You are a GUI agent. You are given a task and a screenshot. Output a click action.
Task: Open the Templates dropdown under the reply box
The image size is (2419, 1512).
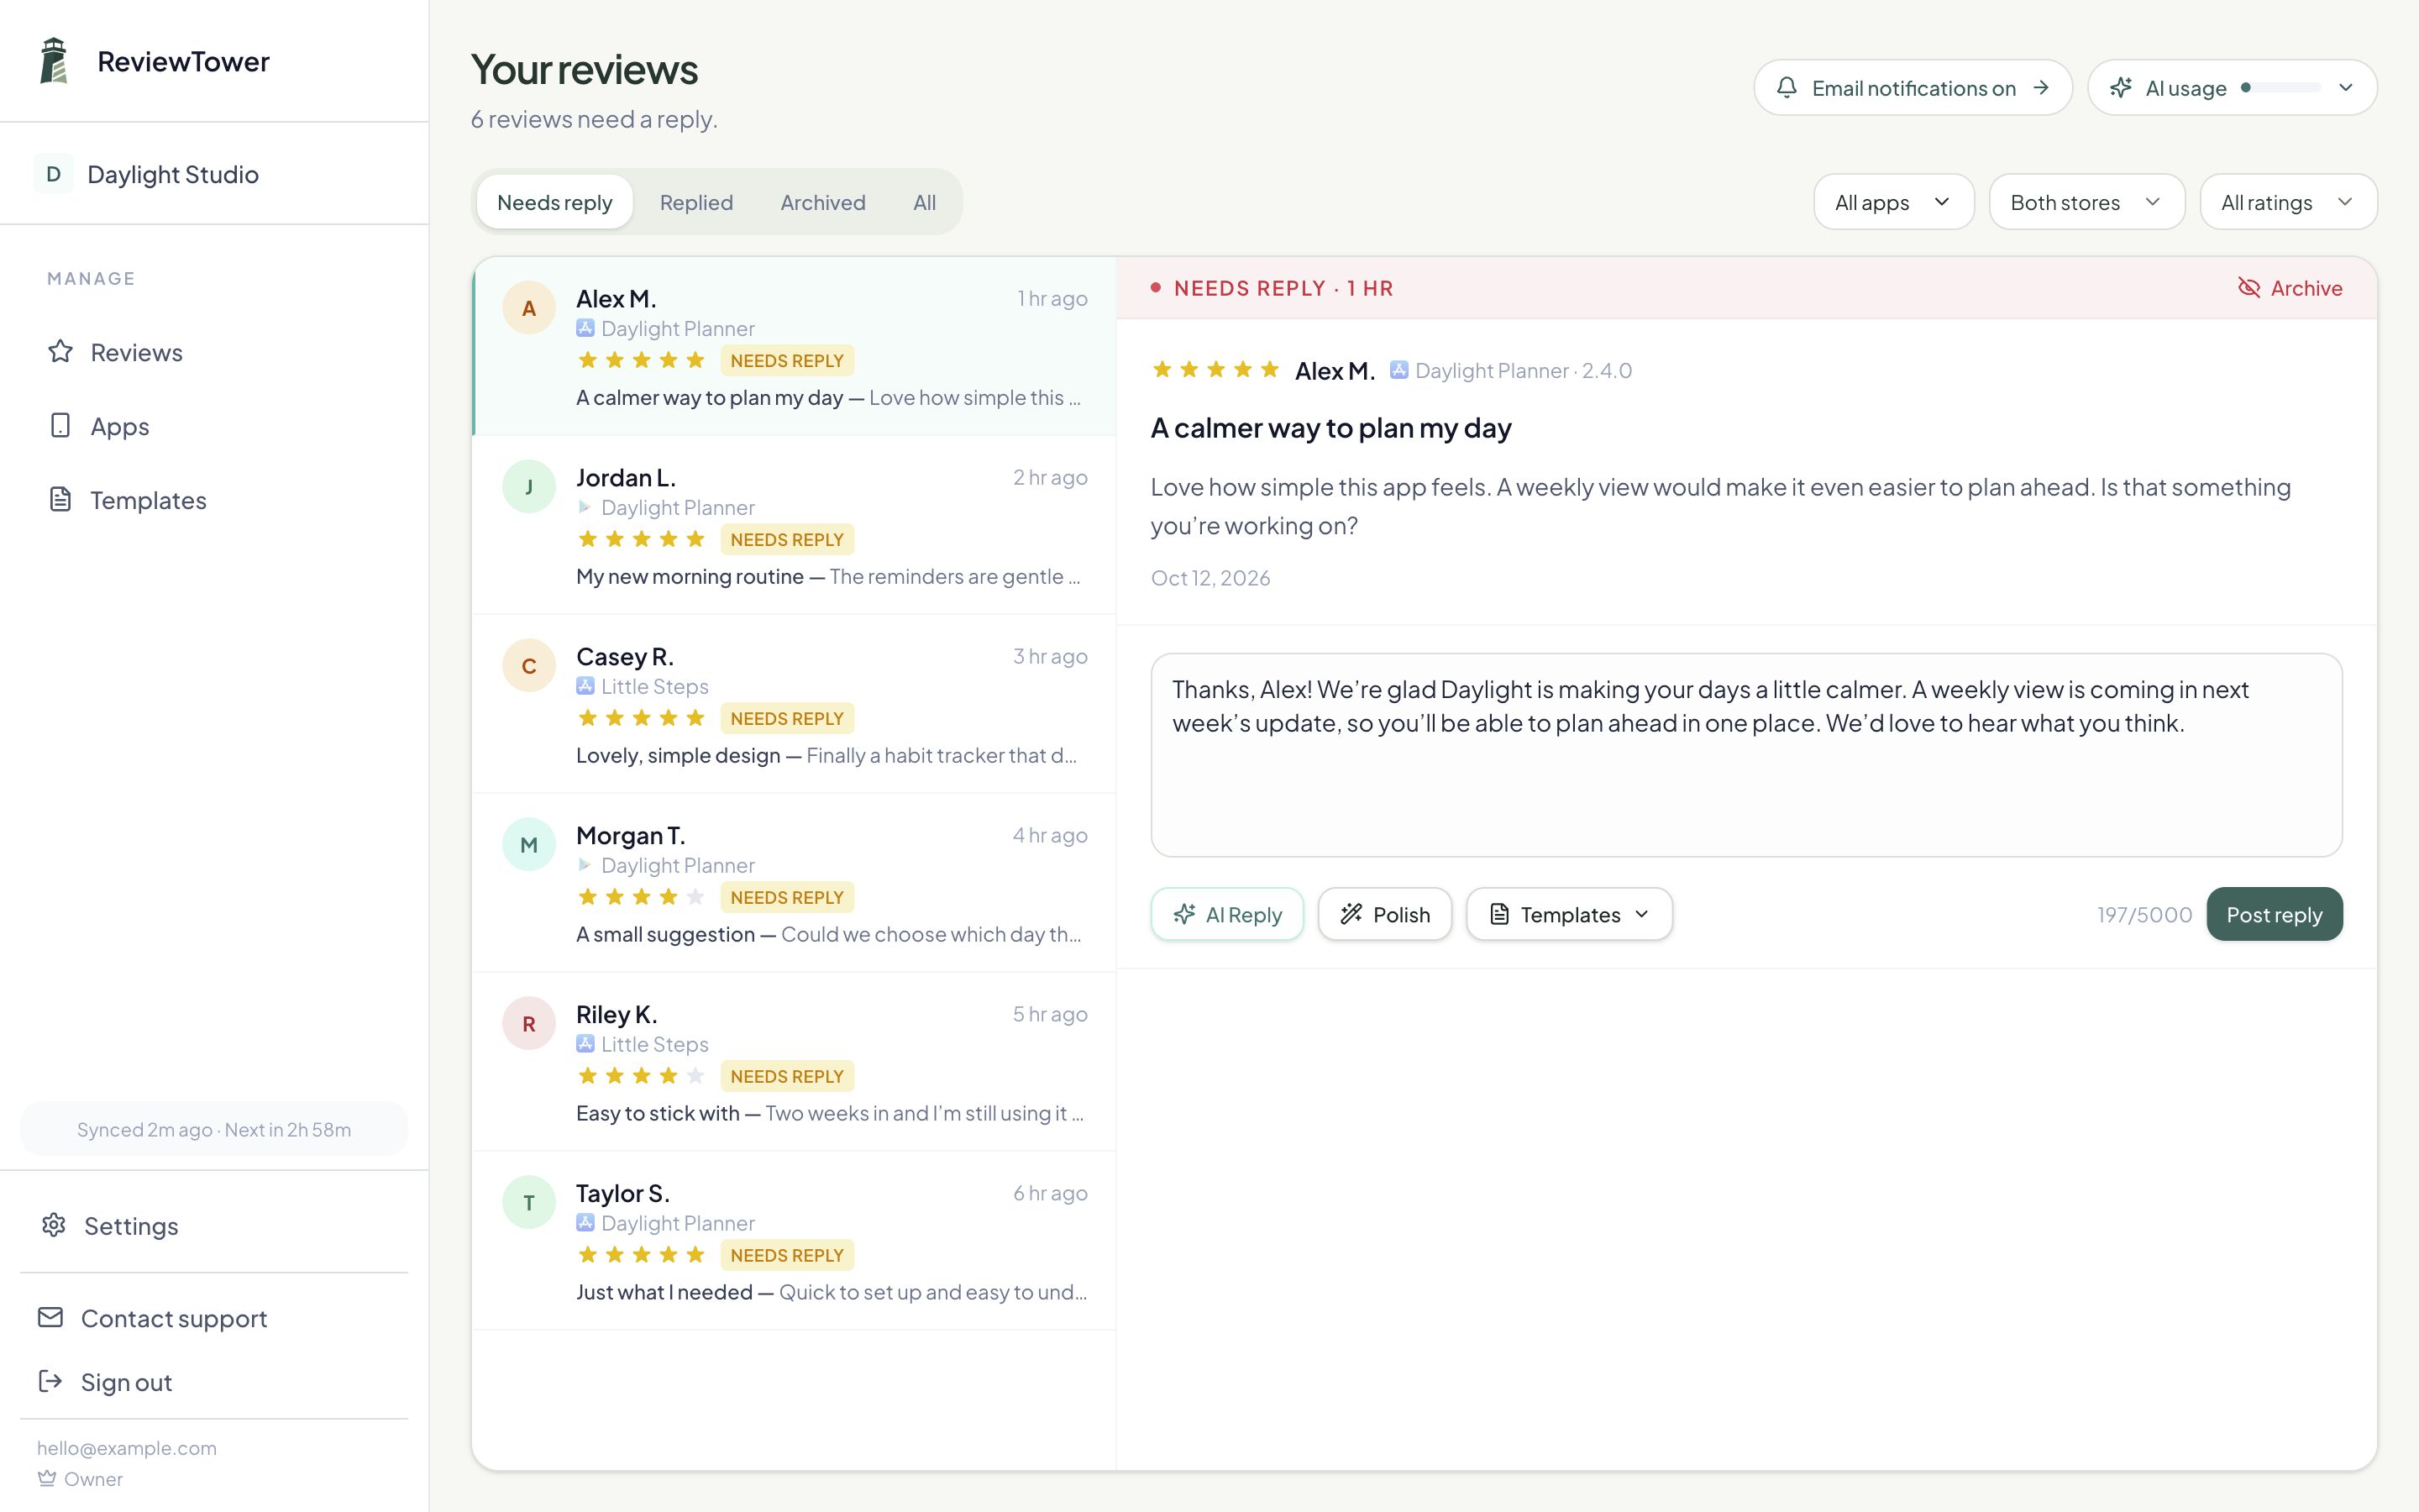click(1569, 914)
